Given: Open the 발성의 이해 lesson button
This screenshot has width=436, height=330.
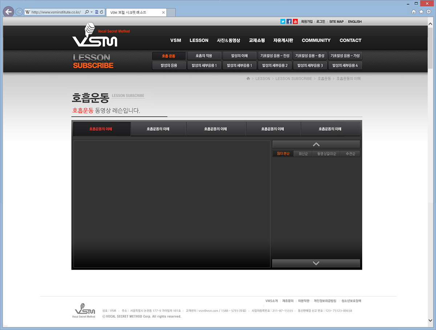Looking at the screenshot, I should click(x=239, y=56).
